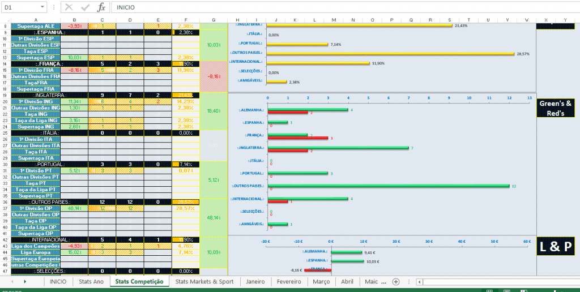Select row 19 header

5,96
